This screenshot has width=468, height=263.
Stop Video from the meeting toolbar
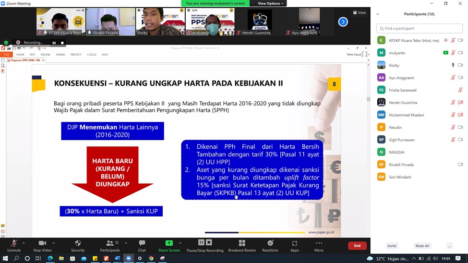click(x=42, y=245)
